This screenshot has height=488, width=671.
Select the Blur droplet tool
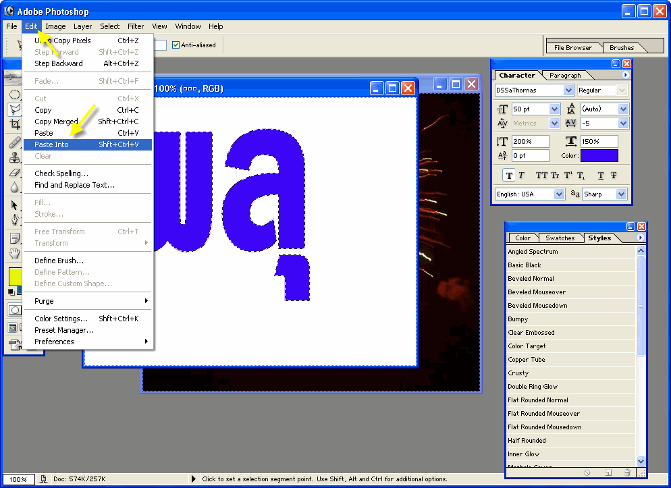15,188
